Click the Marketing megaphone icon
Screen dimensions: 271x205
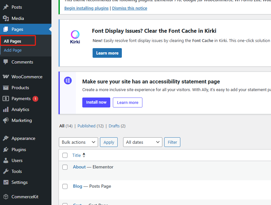pyautogui.click(x=6, y=120)
